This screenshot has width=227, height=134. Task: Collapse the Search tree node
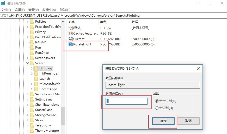pos(28,63)
